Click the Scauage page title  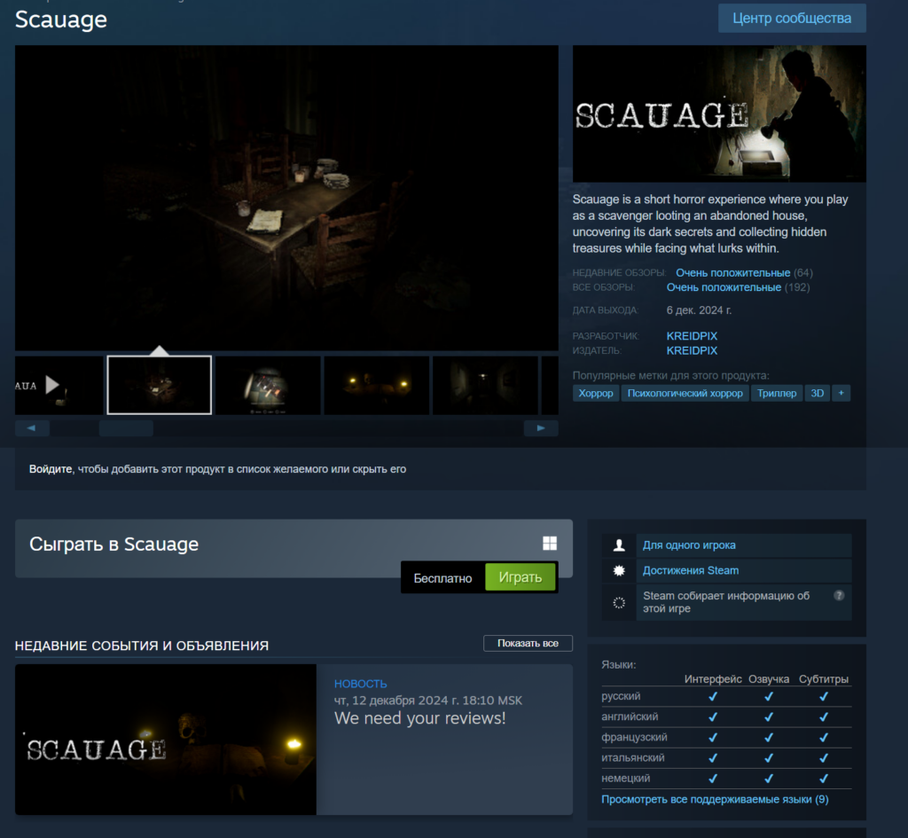[61, 20]
